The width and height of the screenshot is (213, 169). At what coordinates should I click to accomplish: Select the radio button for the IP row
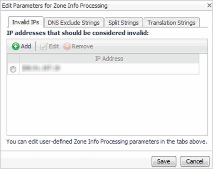(13, 69)
